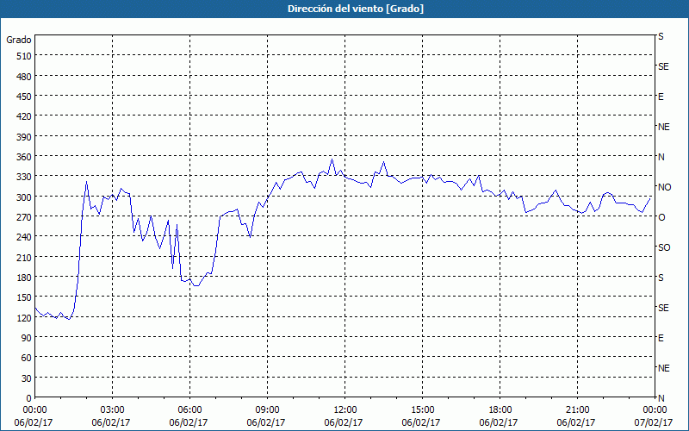Click the 510 degree axis label

[x=24, y=56]
